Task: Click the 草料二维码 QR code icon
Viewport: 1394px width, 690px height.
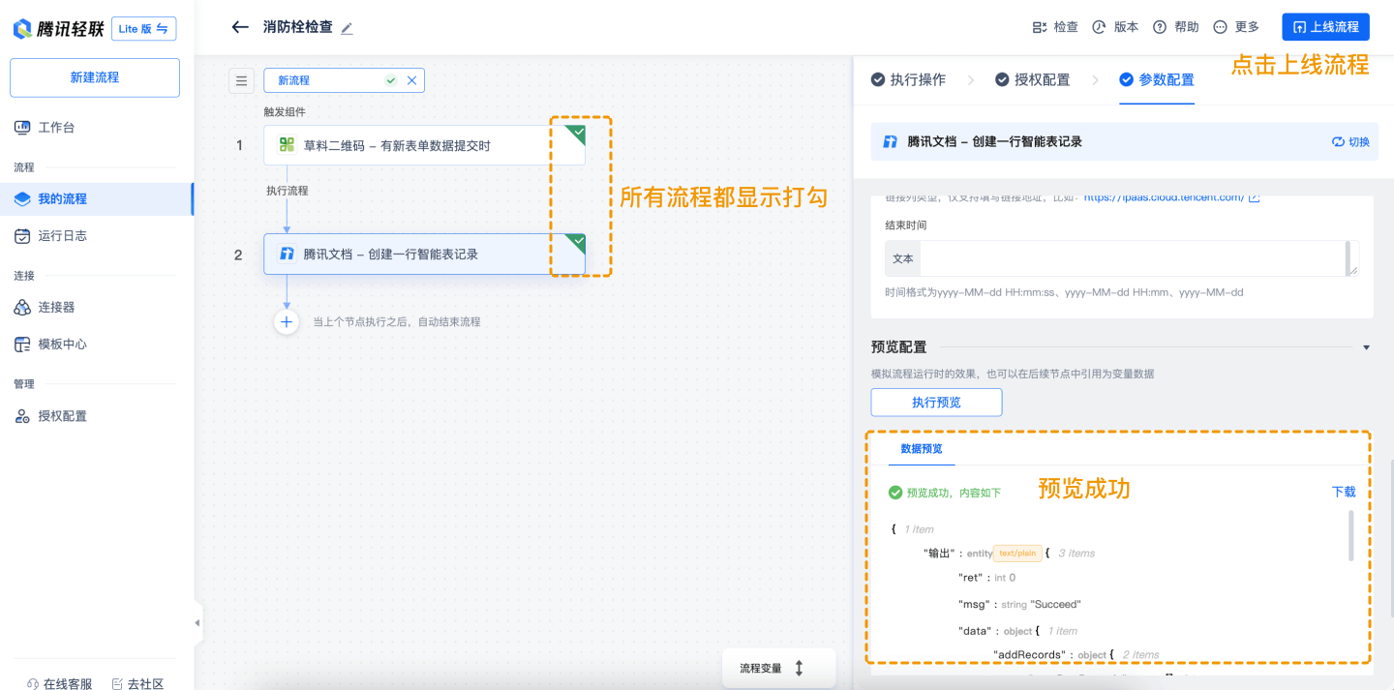Action: click(x=287, y=145)
